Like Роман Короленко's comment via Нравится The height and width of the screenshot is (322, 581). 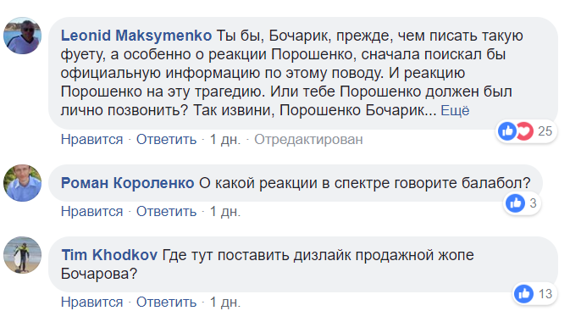point(91,212)
